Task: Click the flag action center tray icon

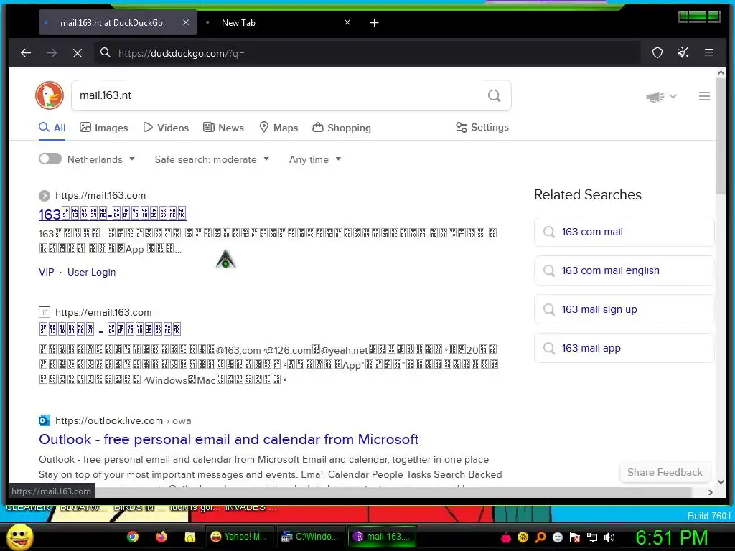Action: [575, 537]
